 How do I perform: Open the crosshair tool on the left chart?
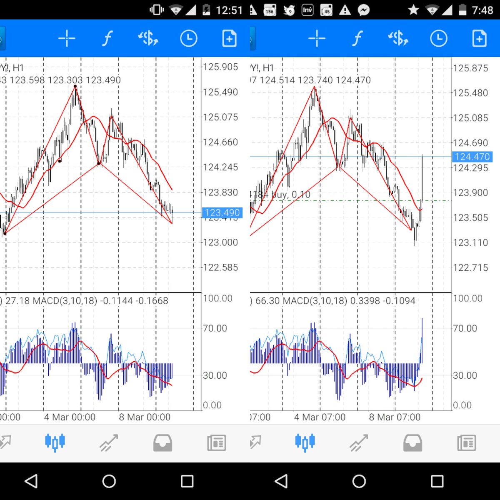click(67, 38)
